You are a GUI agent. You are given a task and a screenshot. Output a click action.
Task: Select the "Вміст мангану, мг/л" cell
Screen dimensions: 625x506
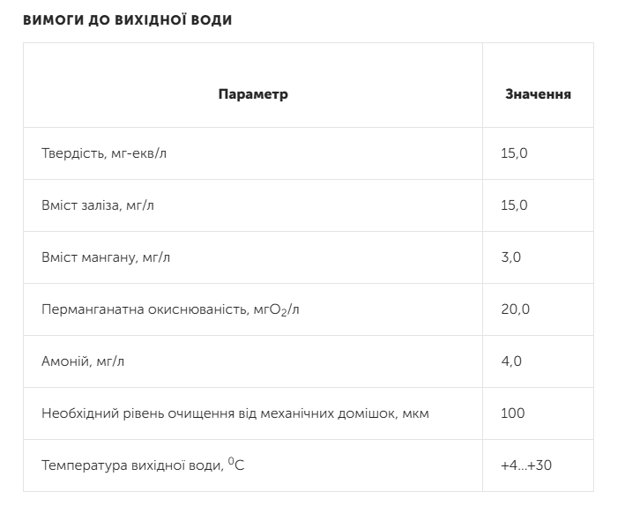[106, 257]
